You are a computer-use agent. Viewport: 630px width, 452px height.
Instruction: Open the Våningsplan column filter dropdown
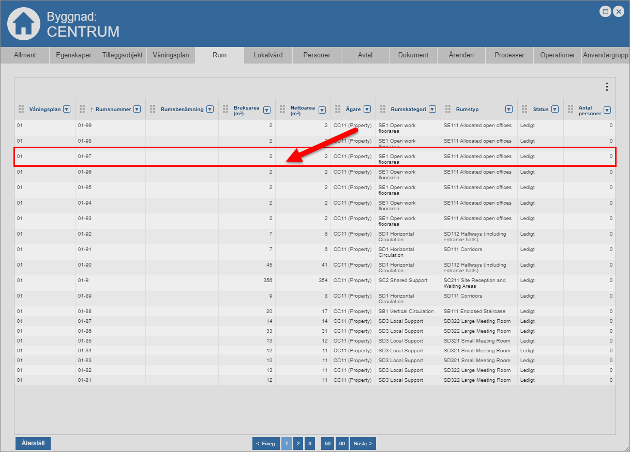[66, 109]
